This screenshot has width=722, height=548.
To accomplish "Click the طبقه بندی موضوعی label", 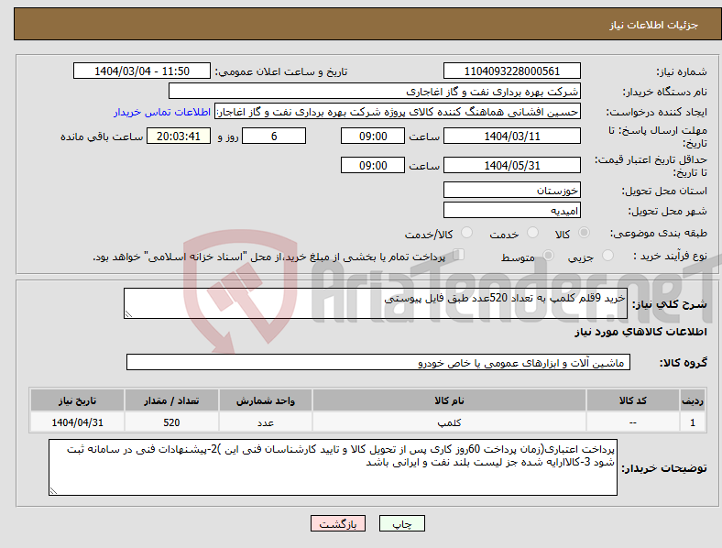I will click(x=659, y=234).
